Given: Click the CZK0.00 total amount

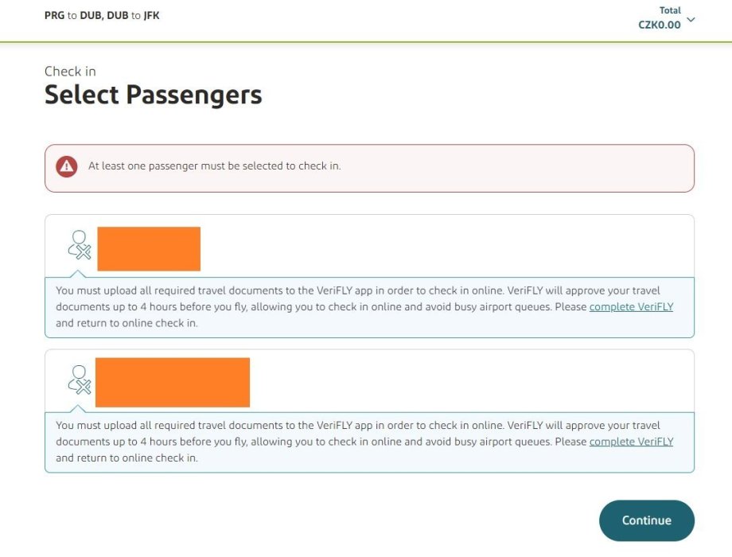Looking at the screenshot, I should click(x=659, y=25).
